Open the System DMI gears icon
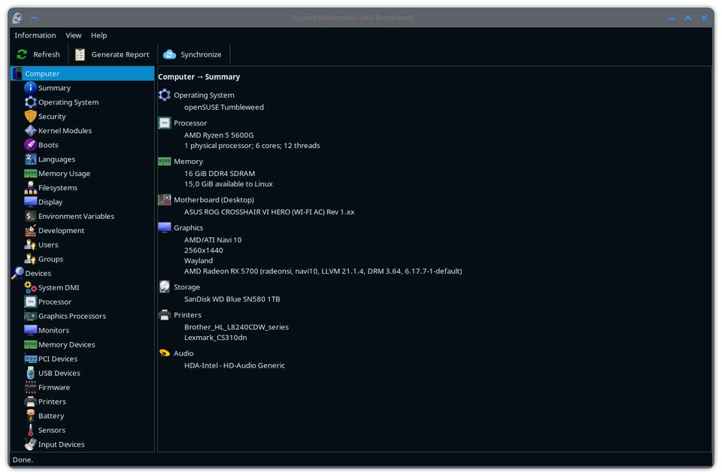This screenshot has height=476, width=722. 30,287
